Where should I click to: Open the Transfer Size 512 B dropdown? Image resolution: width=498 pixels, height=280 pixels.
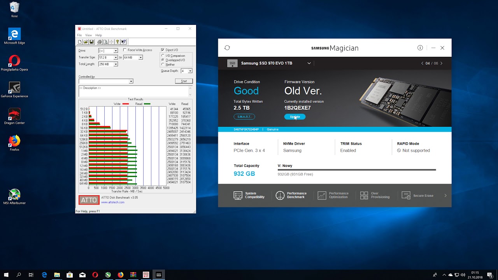116,58
